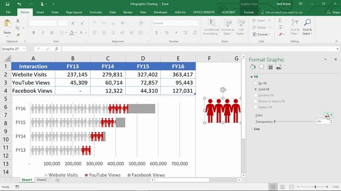341x191 pixels.
Task: Switch to Page Break Preview view
Action: tap(291, 187)
